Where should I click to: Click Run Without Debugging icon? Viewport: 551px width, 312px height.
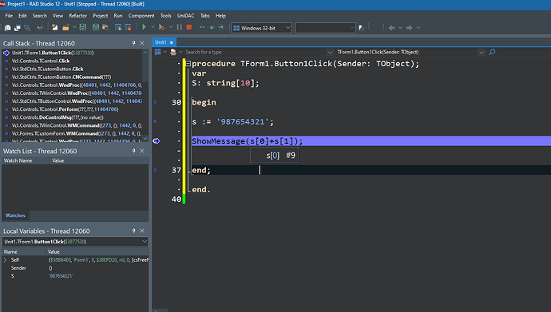click(161, 27)
